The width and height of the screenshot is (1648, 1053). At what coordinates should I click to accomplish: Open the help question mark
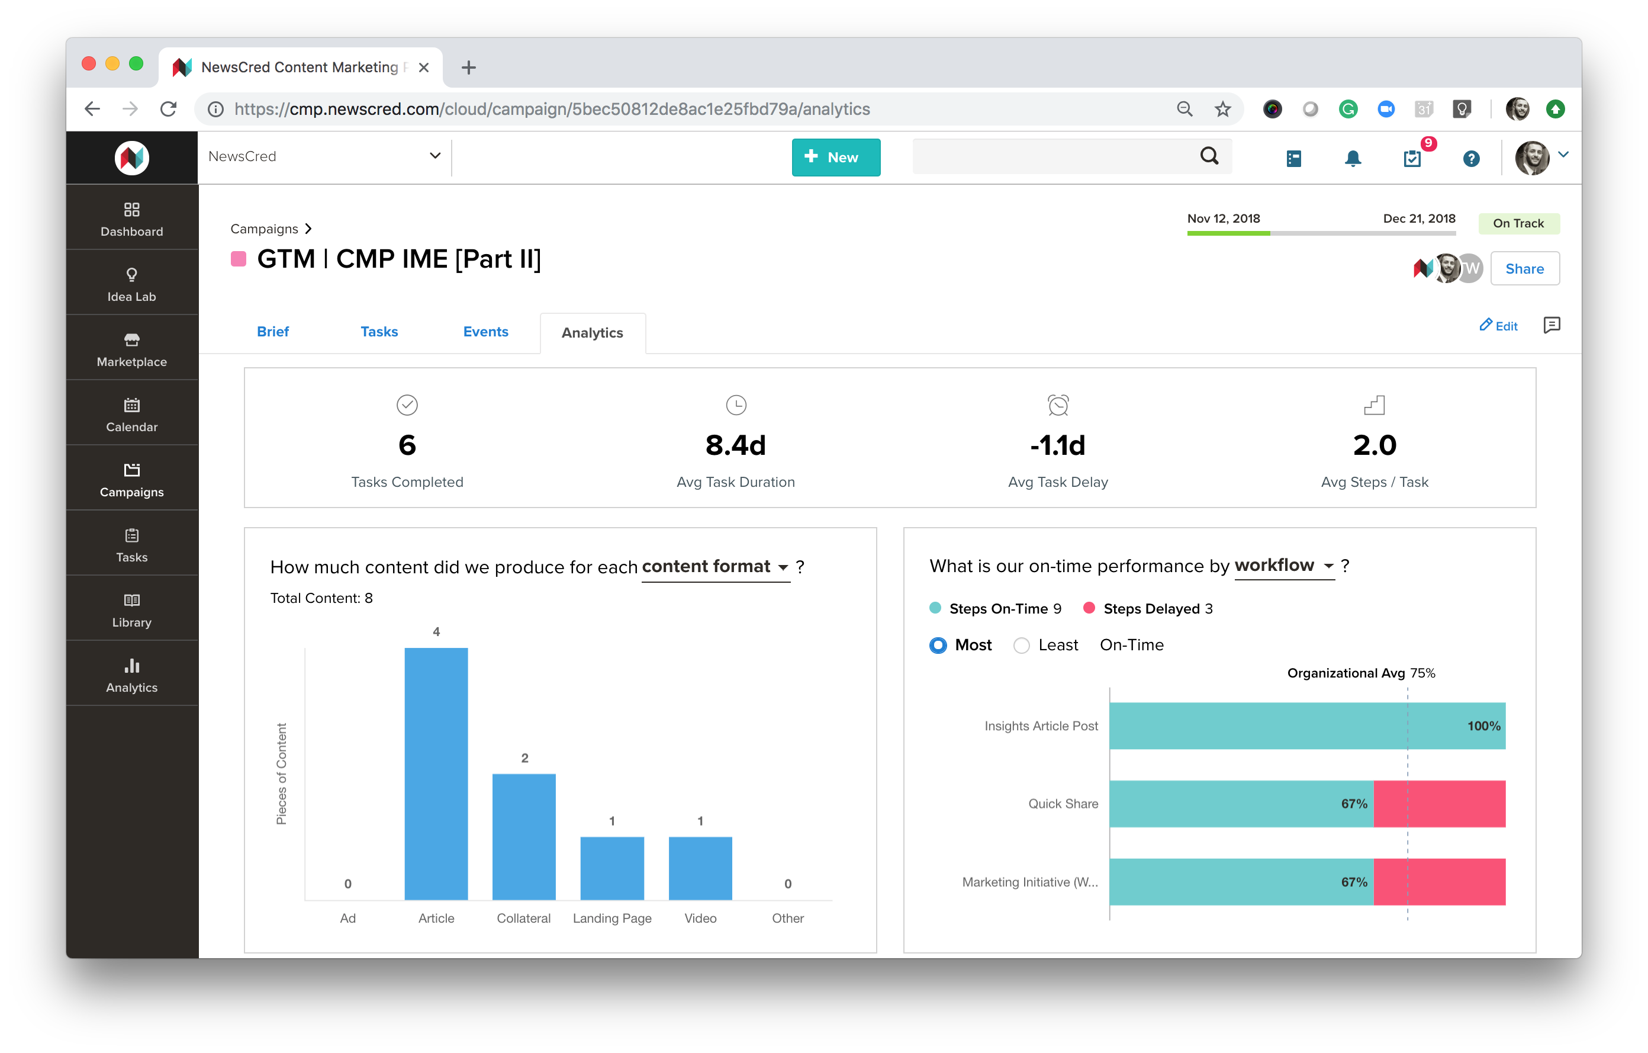pyautogui.click(x=1472, y=158)
